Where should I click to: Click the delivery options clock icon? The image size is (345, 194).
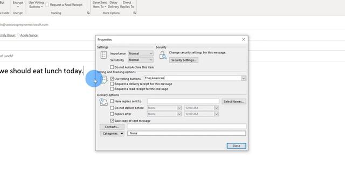(103, 102)
